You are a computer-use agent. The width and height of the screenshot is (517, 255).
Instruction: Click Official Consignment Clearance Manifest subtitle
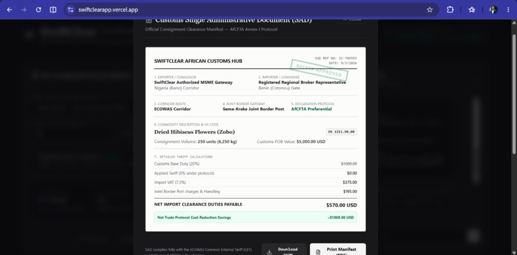pos(211,29)
